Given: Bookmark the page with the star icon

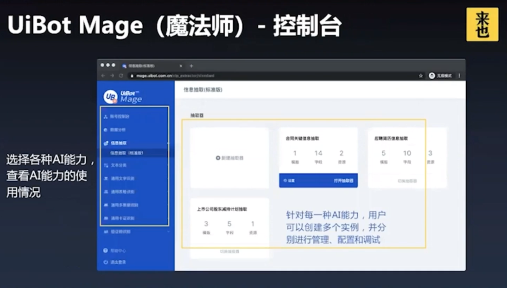Looking at the screenshot, I should click(421, 75).
